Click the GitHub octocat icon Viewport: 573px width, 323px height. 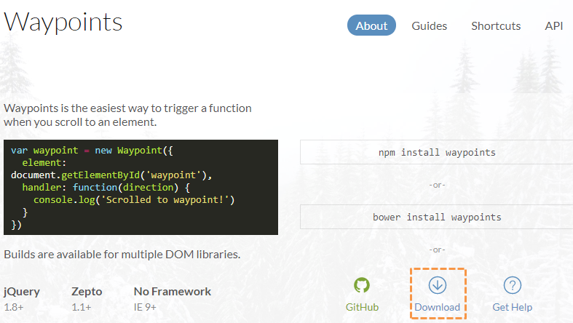[x=362, y=285]
